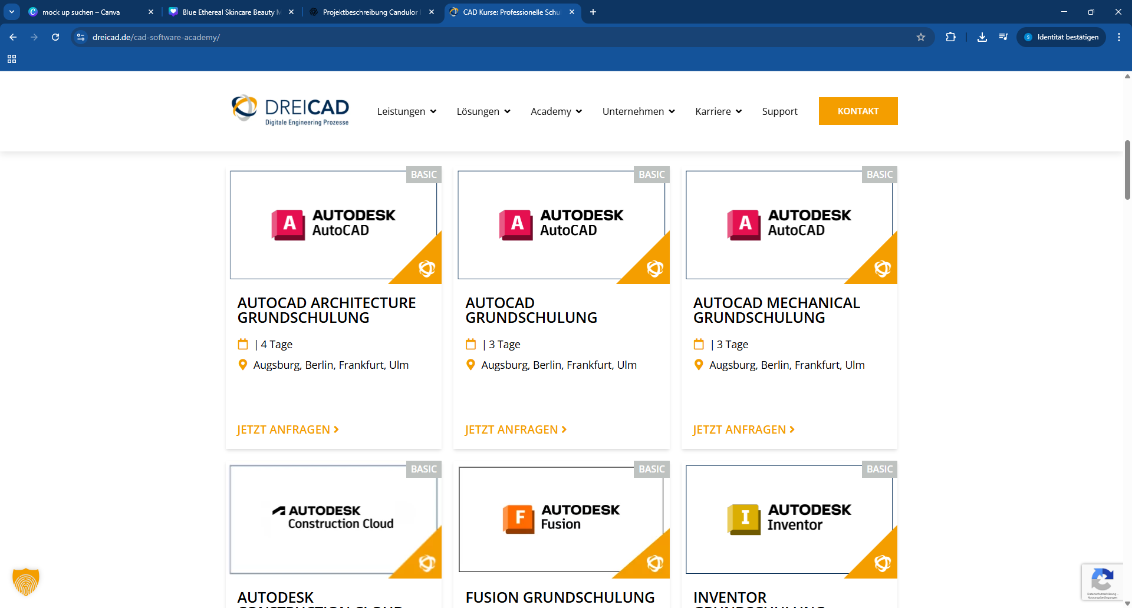The height and width of the screenshot is (608, 1132).
Task: Expand the Leistungen dropdown menu
Action: [406, 111]
